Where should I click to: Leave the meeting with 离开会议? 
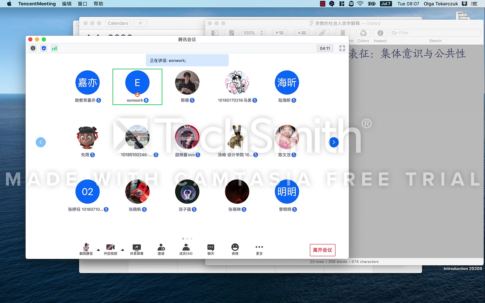[x=322, y=250]
